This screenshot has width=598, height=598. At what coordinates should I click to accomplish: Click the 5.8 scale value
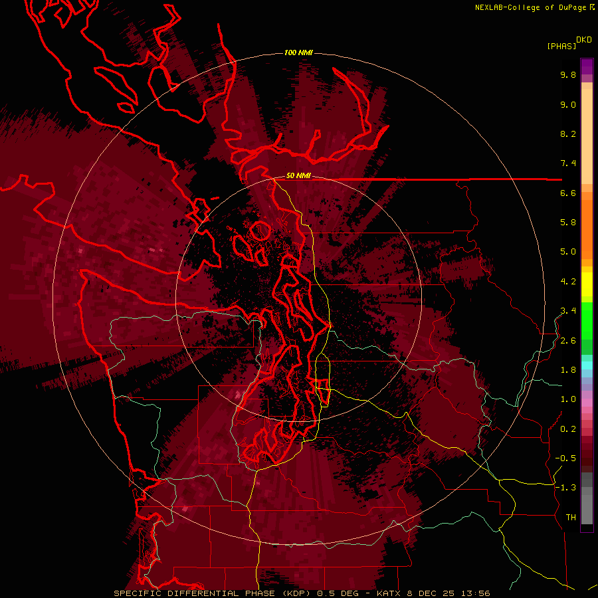[568, 223]
